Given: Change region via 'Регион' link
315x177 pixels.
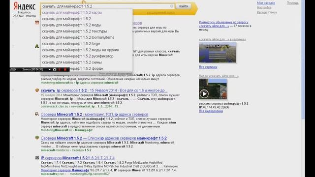Looking at the screenshot, I should (x=262, y=12).
